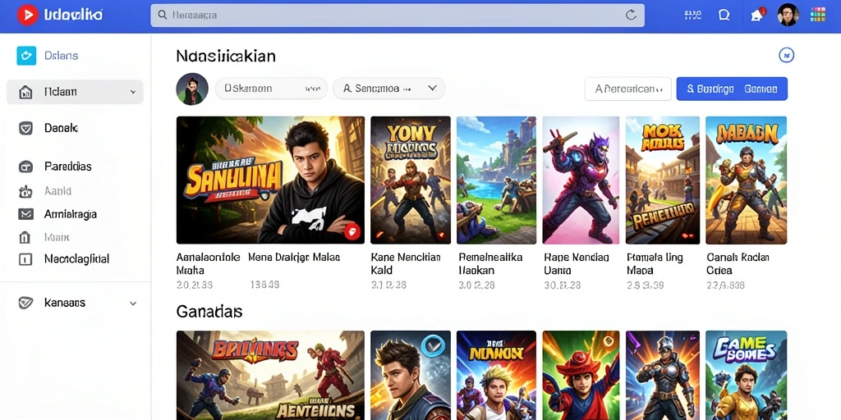The height and width of the screenshot is (420, 841).
Task: Toggle the checkmark badge on hero thumbnail
Action: (430, 345)
